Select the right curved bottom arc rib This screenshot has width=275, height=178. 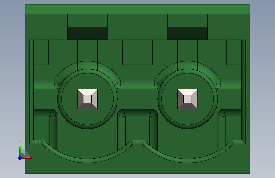point(187,160)
